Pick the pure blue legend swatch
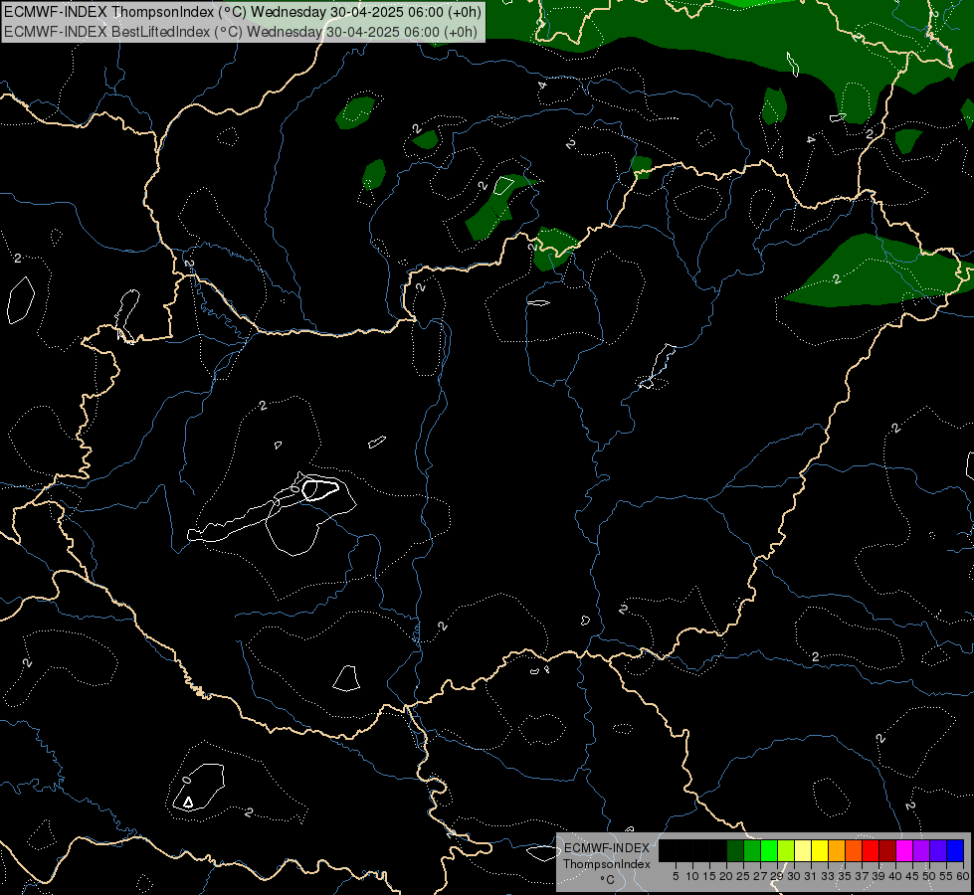Screen dimensions: 974x895 955,850
